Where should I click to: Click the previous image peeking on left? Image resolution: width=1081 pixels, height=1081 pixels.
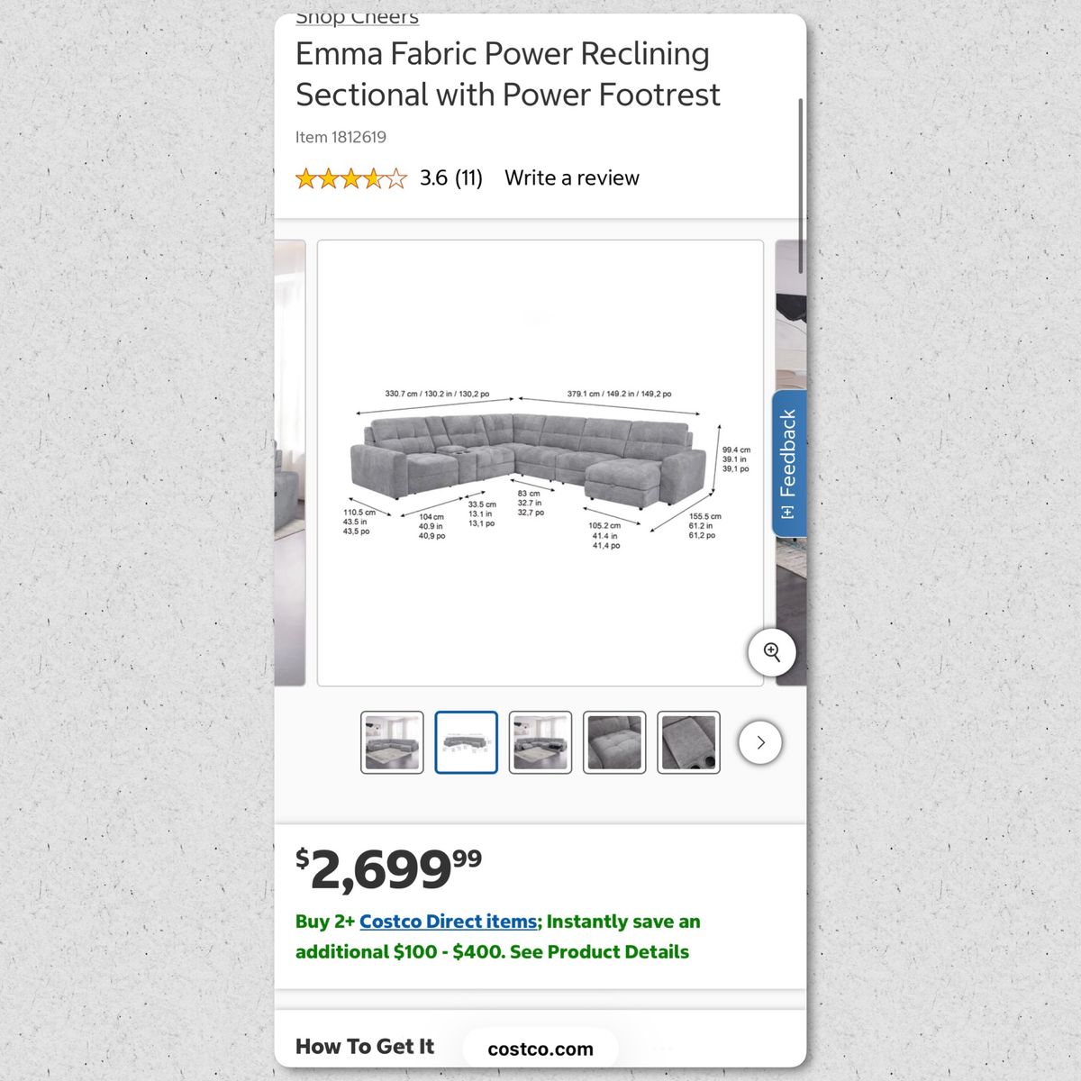click(290, 463)
